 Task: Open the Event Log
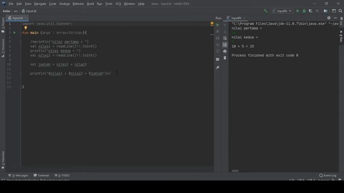[x=328, y=175]
